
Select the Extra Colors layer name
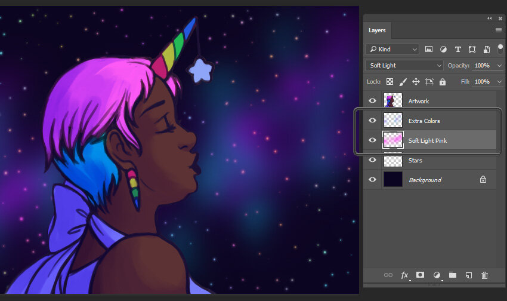click(x=424, y=121)
